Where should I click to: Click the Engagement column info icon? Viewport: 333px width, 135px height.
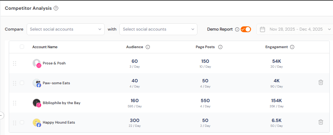pyautogui.click(x=292, y=47)
